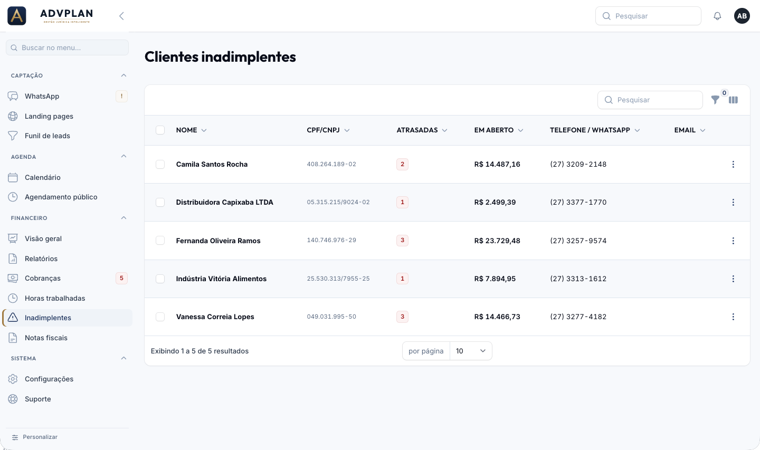Viewport: 760px width, 450px height.
Task: Open row actions for Vanessa Correia Lopes
Action: [x=733, y=317]
